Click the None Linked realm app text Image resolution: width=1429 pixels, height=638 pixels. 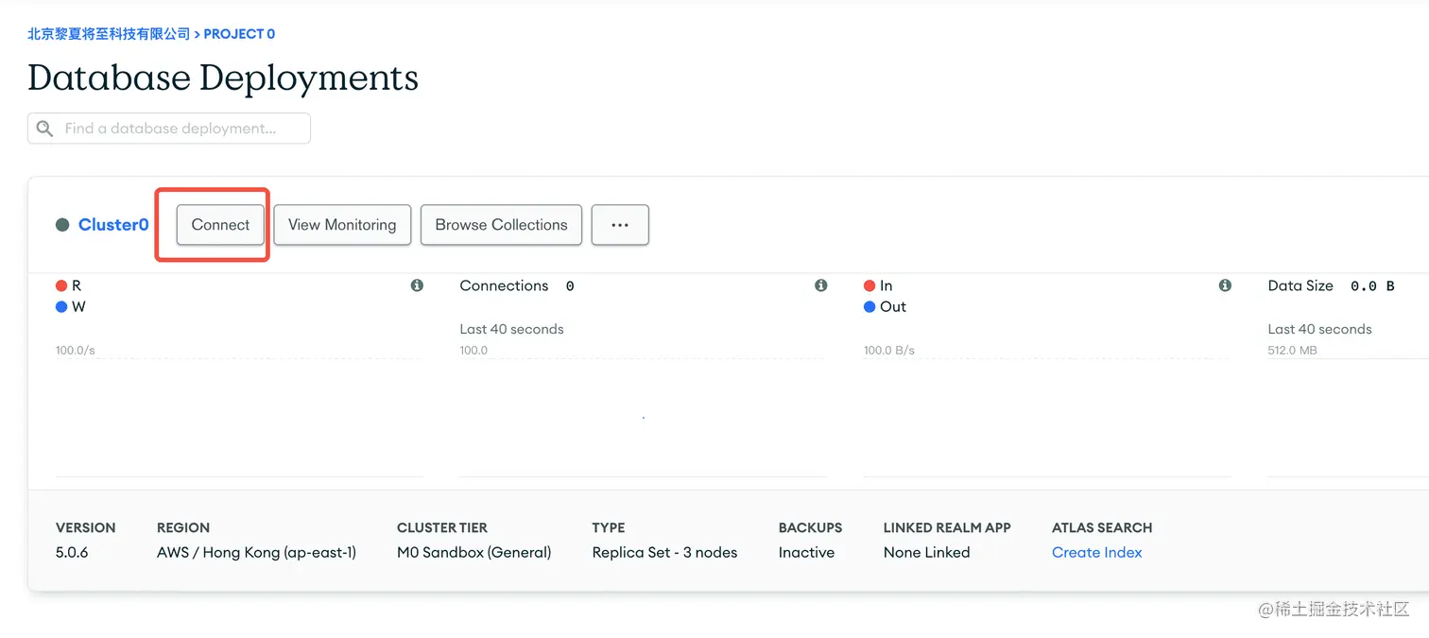pos(926,552)
